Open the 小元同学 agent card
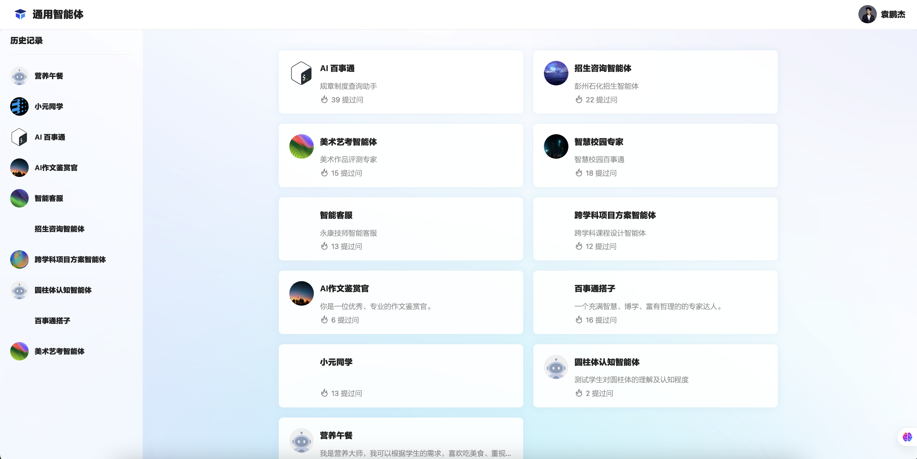Screen dimensions: 917x459 coord(401,376)
